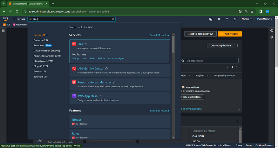Favorite AWS App Mesh with star
Viewport: 278px width, 148px height.
100,96
